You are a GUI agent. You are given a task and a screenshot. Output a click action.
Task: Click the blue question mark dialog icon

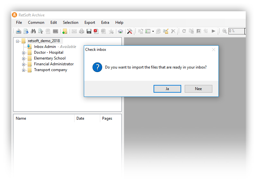(x=97, y=67)
